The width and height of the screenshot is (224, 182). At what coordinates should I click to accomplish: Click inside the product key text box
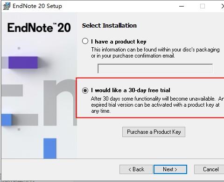point(155,68)
